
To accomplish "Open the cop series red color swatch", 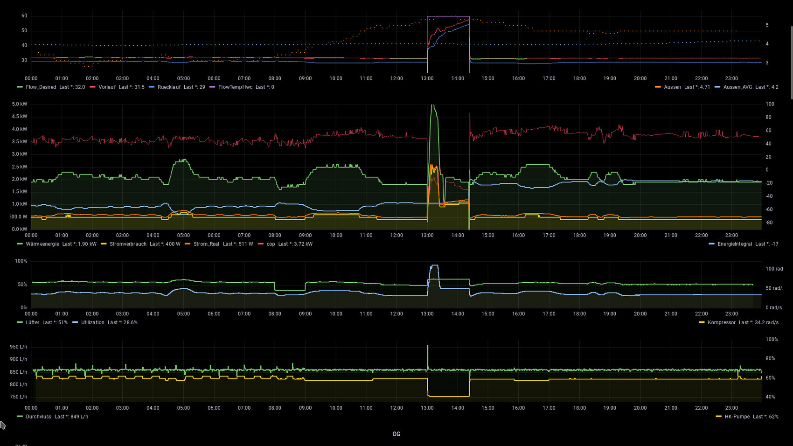I will click(x=260, y=244).
